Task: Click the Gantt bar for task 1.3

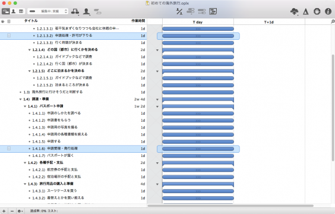Action: (x=198, y=92)
